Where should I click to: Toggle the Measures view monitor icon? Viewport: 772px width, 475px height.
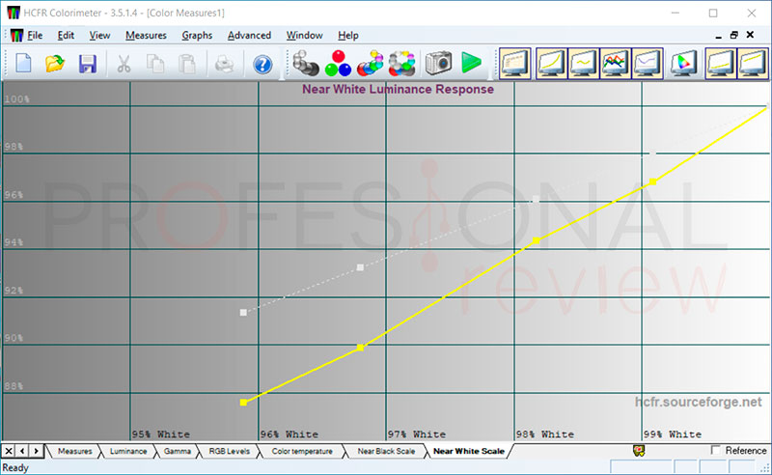tap(515, 63)
